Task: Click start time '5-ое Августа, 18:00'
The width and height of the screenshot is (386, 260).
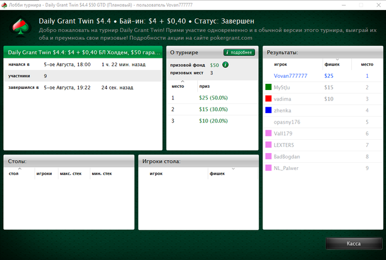Action: [67, 65]
